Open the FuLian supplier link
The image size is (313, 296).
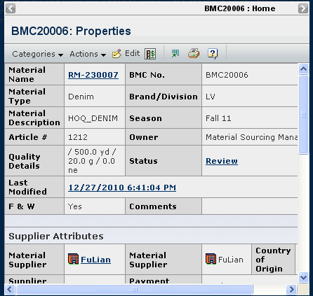point(95,260)
